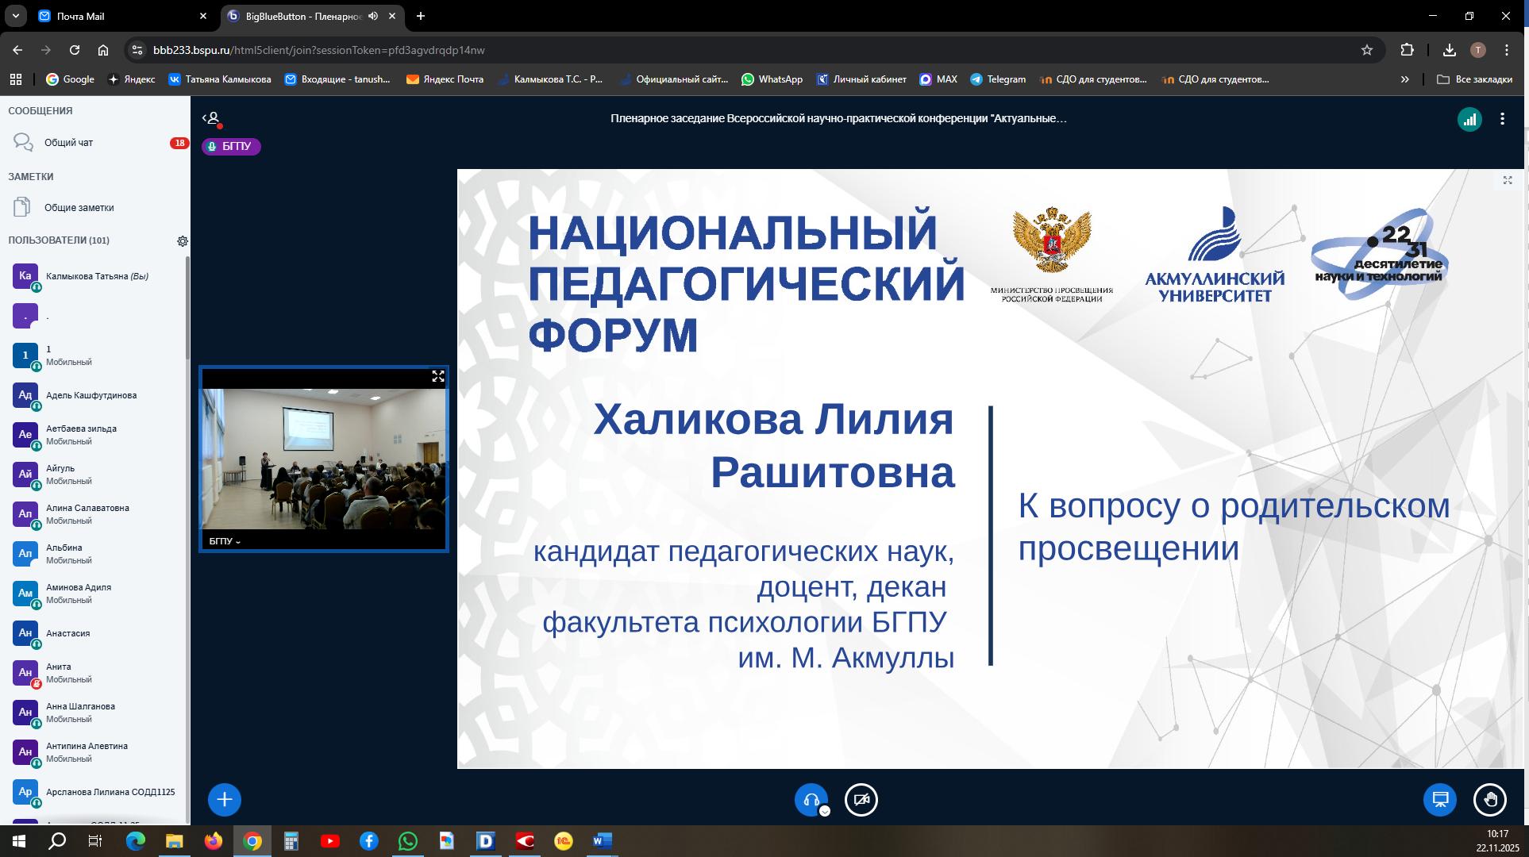
Task: Open the Общий чат public chat
Action: click(68, 143)
